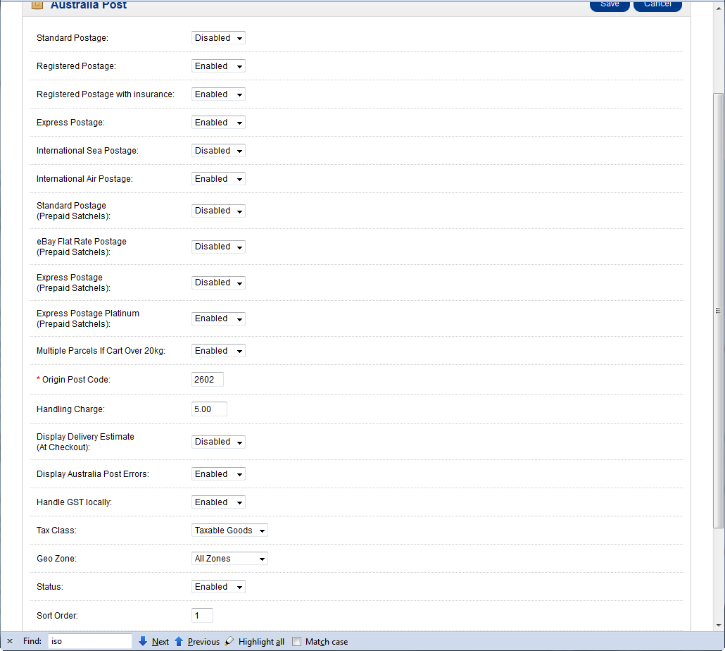725x651 pixels.
Task: Click the International Air Postage label
Action: point(84,179)
